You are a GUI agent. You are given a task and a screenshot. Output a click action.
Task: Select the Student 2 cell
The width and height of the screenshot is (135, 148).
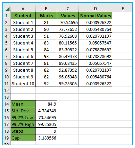pos(23,29)
